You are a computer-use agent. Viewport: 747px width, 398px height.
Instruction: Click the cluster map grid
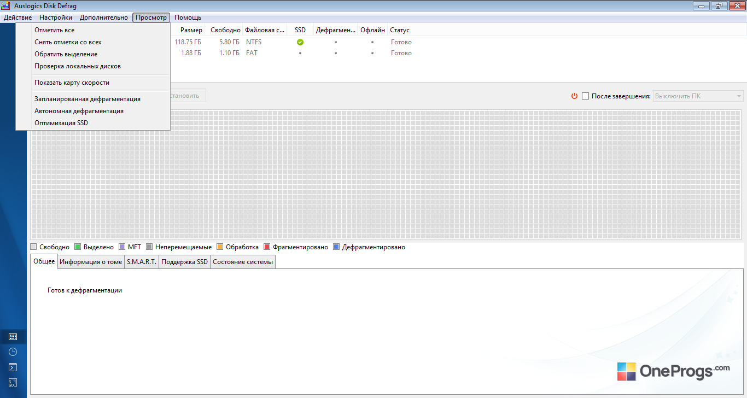(387, 174)
